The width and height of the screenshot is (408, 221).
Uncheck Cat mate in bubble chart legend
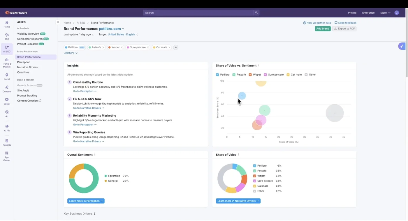coord(288,75)
